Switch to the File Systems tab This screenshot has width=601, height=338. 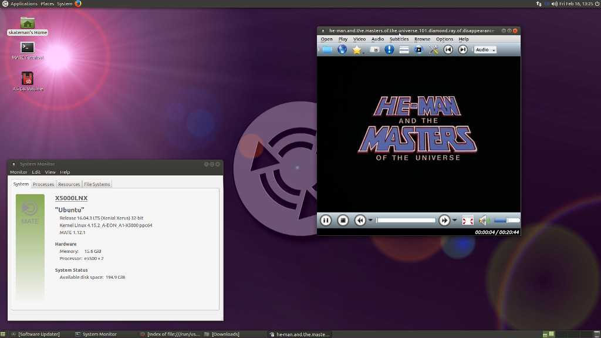(97, 184)
